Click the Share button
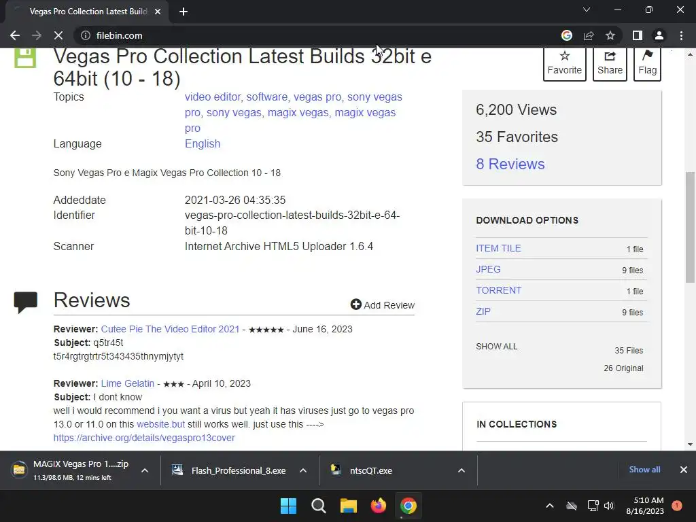696x522 pixels. pyautogui.click(x=610, y=63)
